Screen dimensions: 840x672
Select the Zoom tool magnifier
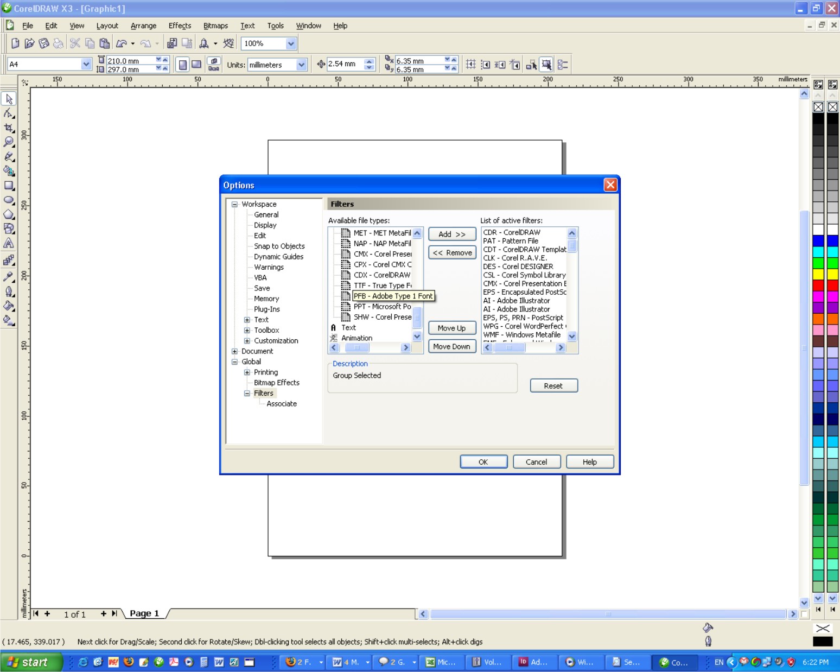(9, 142)
